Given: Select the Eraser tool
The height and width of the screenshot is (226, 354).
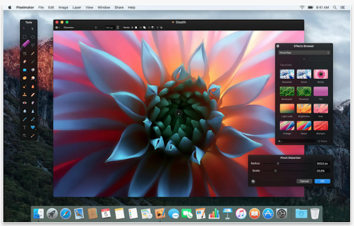Looking at the screenshot, I should coord(25,61).
